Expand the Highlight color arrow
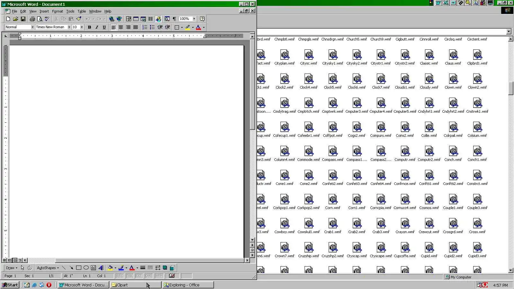This screenshot has width=514, height=289. (x=193, y=27)
